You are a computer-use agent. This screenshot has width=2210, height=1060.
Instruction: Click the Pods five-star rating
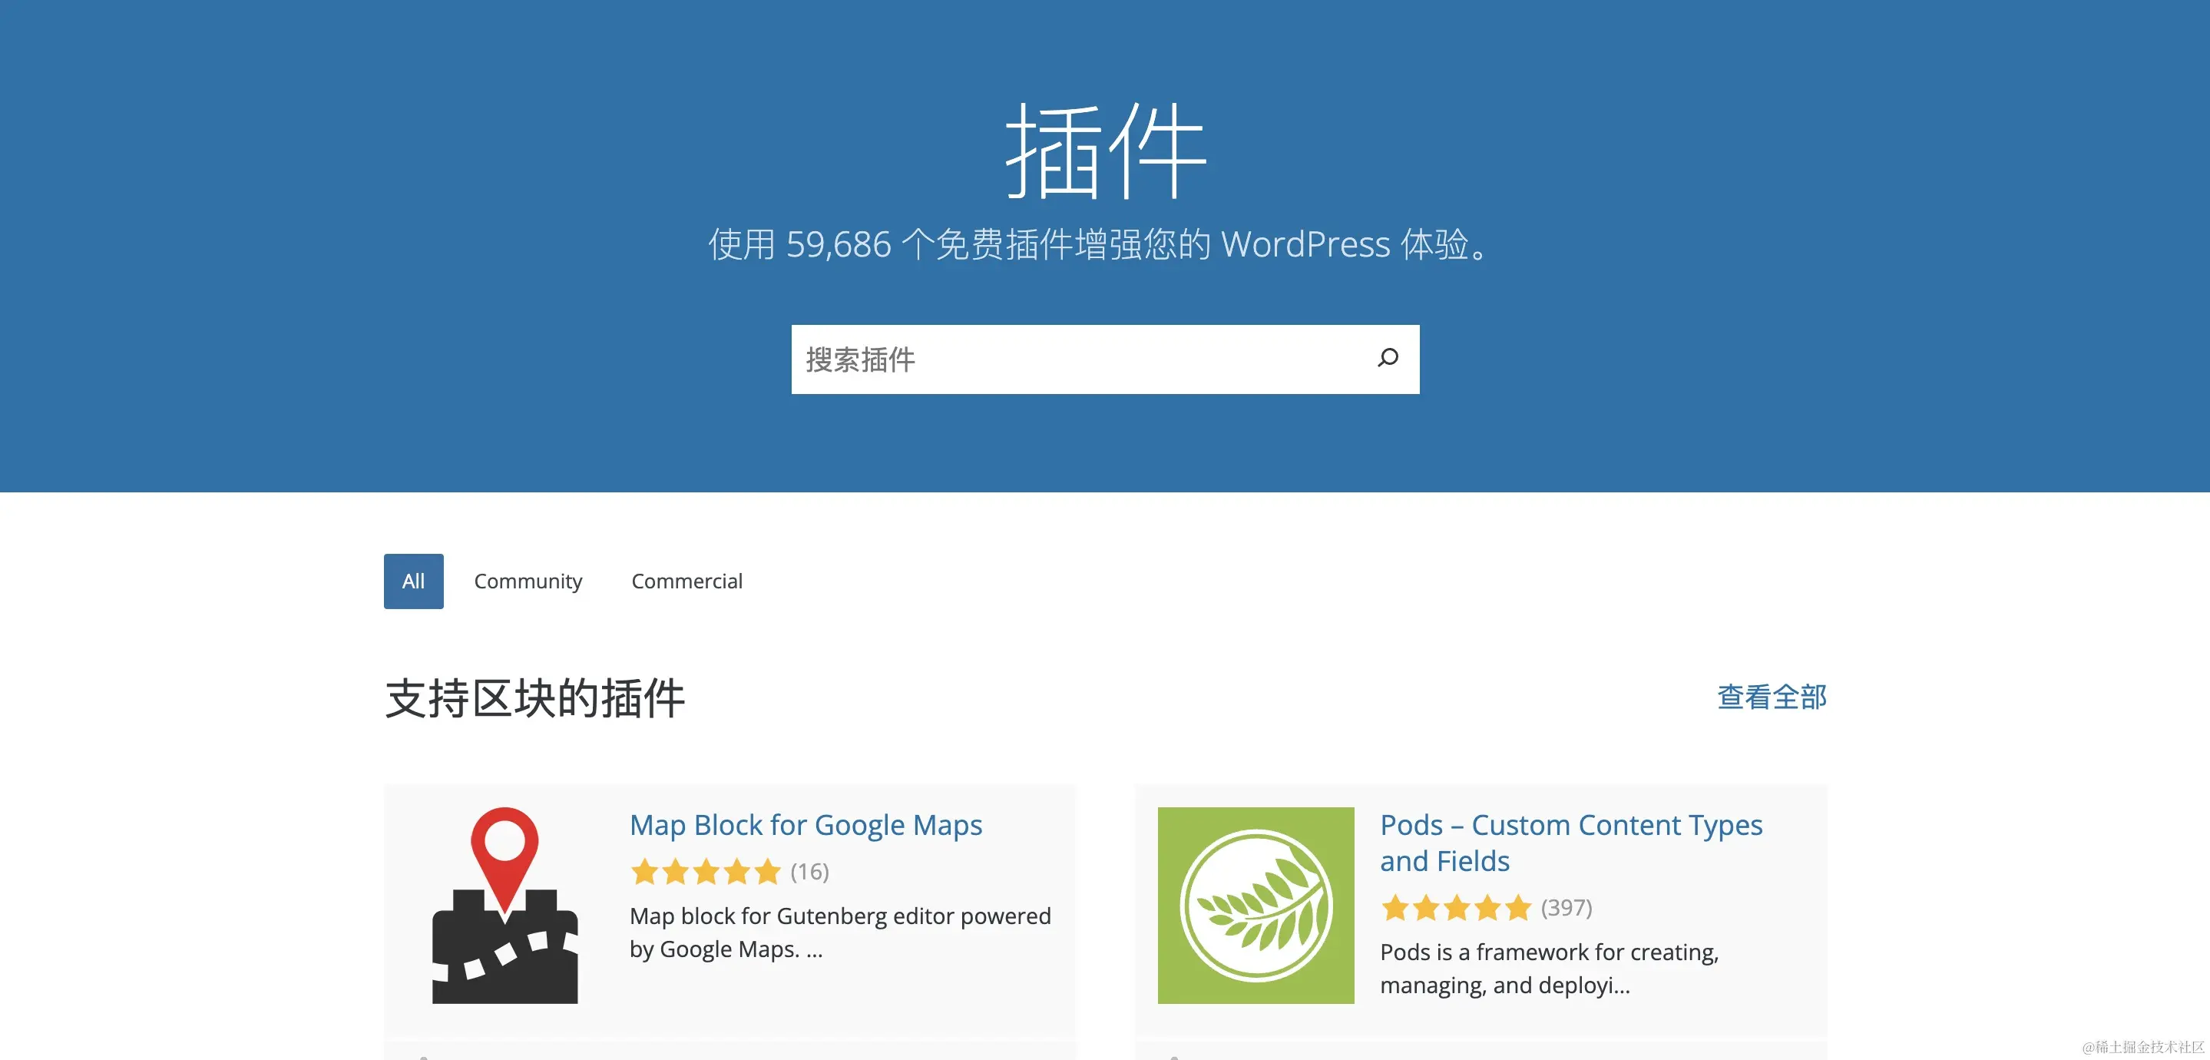click(x=1456, y=908)
